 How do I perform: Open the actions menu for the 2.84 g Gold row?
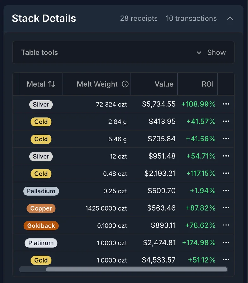click(226, 122)
